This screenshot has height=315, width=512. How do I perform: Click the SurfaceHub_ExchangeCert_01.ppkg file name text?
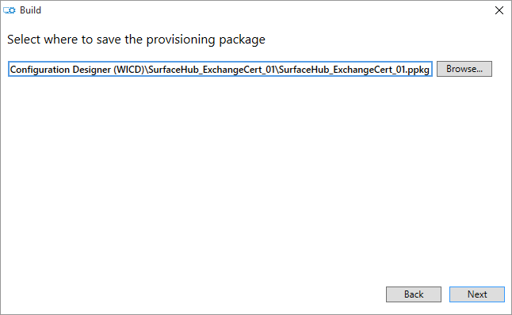coord(354,70)
